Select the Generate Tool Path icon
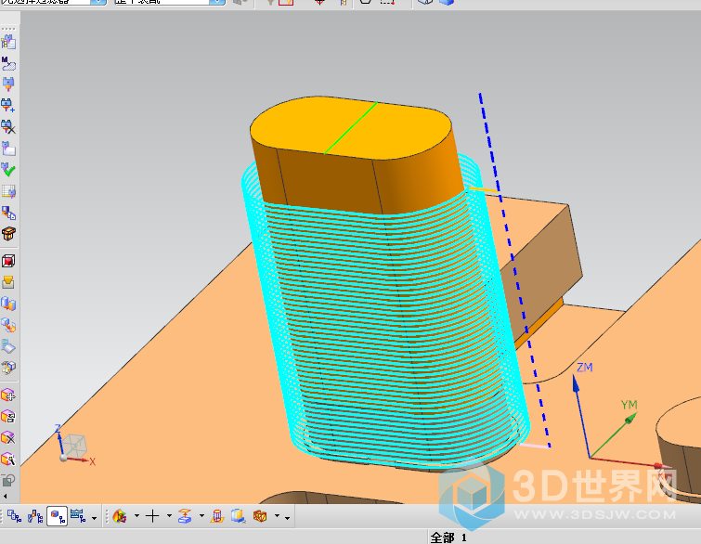 pyautogui.click(x=8, y=84)
